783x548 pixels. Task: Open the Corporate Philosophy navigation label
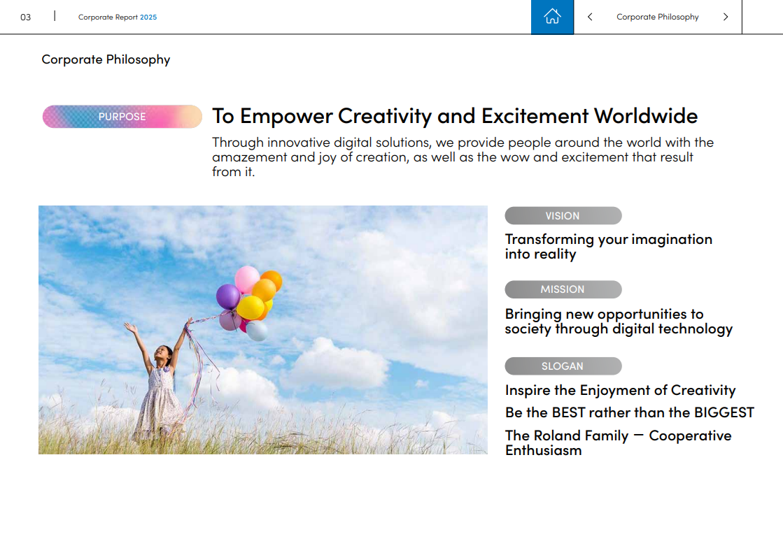[657, 17]
